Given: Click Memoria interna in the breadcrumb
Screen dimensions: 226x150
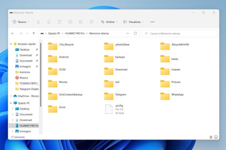Looking at the screenshot, I should 99,33.
